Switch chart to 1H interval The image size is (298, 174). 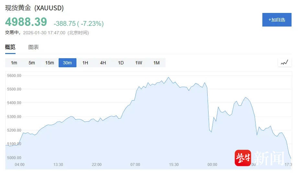pos(85,63)
